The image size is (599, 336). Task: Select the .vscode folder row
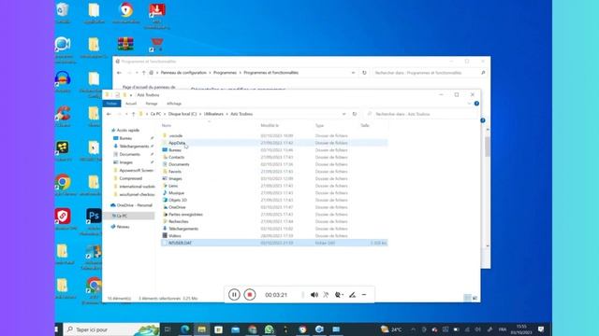274,135
